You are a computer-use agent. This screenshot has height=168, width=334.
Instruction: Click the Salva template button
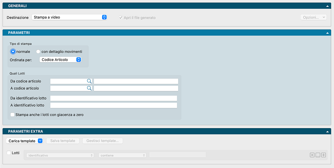tap(63, 141)
